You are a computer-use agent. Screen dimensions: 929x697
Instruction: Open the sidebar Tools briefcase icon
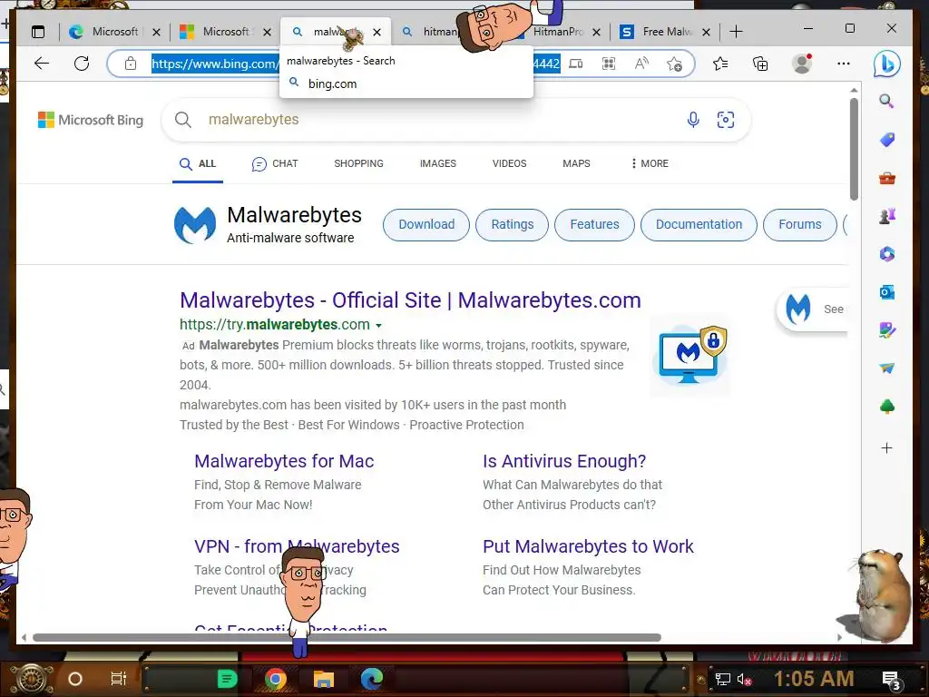(x=887, y=178)
